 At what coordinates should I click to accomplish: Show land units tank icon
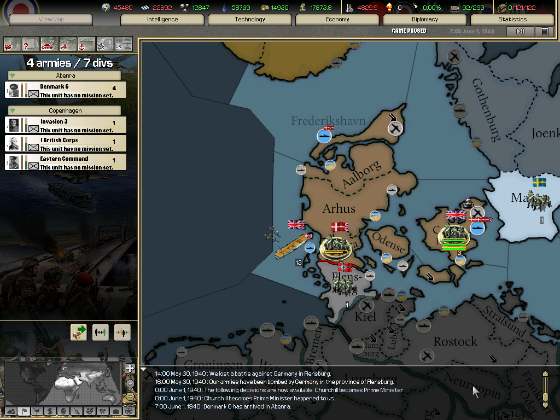click(x=49, y=44)
